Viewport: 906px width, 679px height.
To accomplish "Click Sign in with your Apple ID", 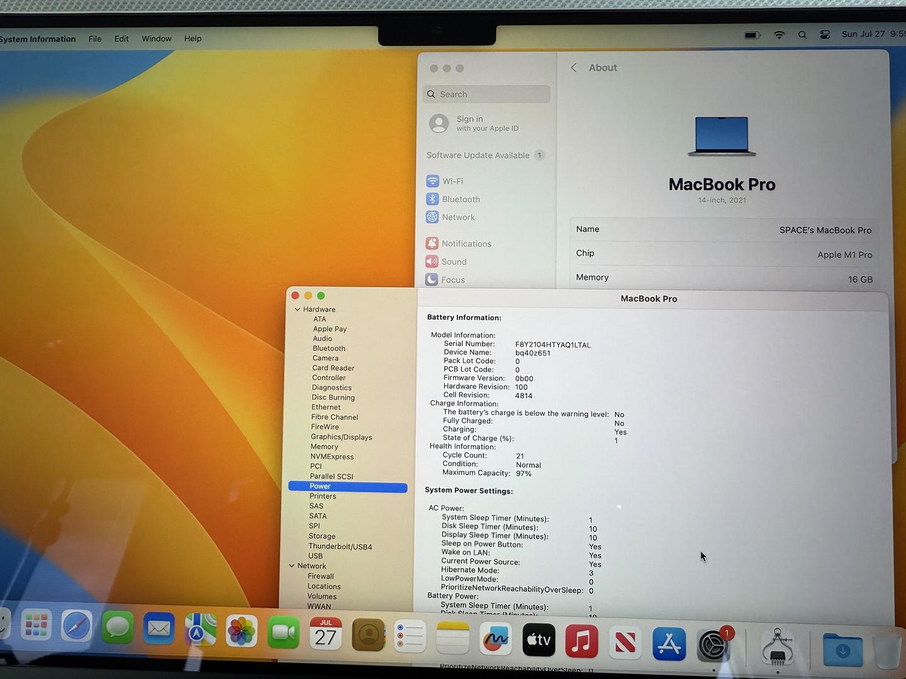I will coord(487,123).
